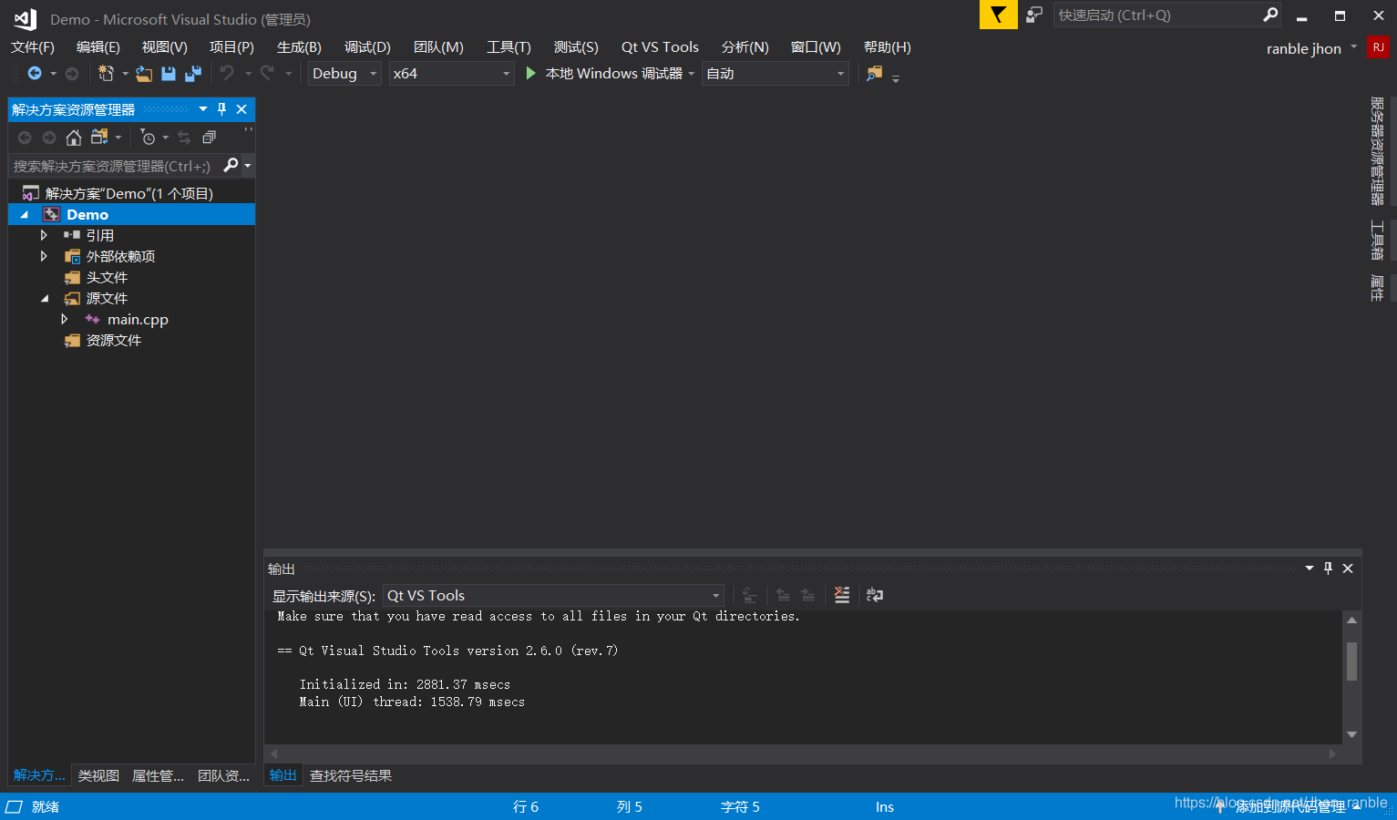Image resolution: width=1397 pixels, height=820 pixels.
Task: Open the Debug configuration dropdown
Action: tap(344, 74)
